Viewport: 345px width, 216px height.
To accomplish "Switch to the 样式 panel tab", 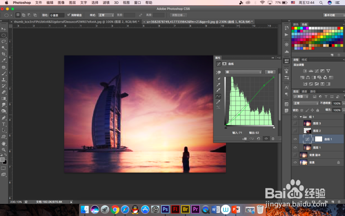I will click(x=304, y=60).
